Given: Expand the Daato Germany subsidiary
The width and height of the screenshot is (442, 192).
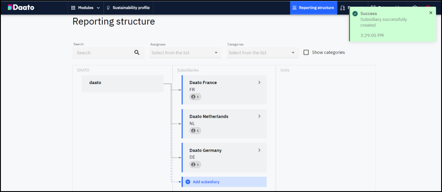Looking at the screenshot, I should 260,150.
